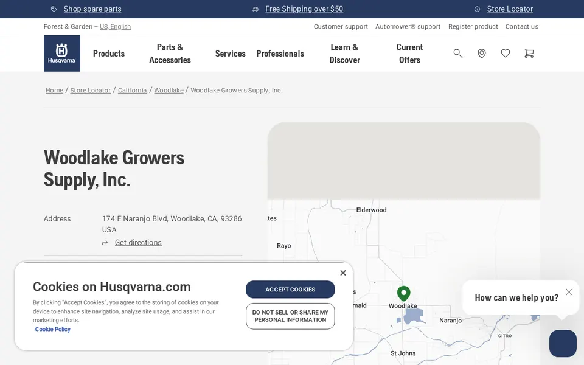Open the Products menu
Image resolution: width=584 pixels, height=365 pixels.
pos(109,54)
